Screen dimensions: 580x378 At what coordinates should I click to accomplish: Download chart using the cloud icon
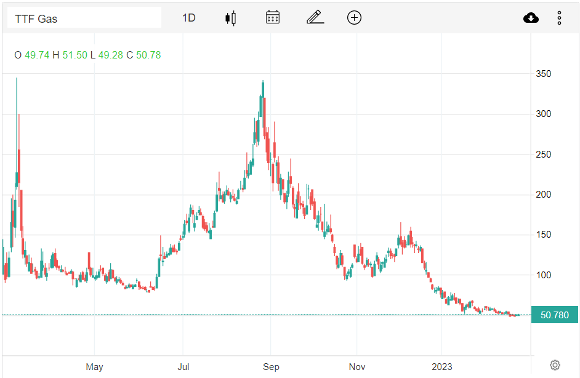531,18
